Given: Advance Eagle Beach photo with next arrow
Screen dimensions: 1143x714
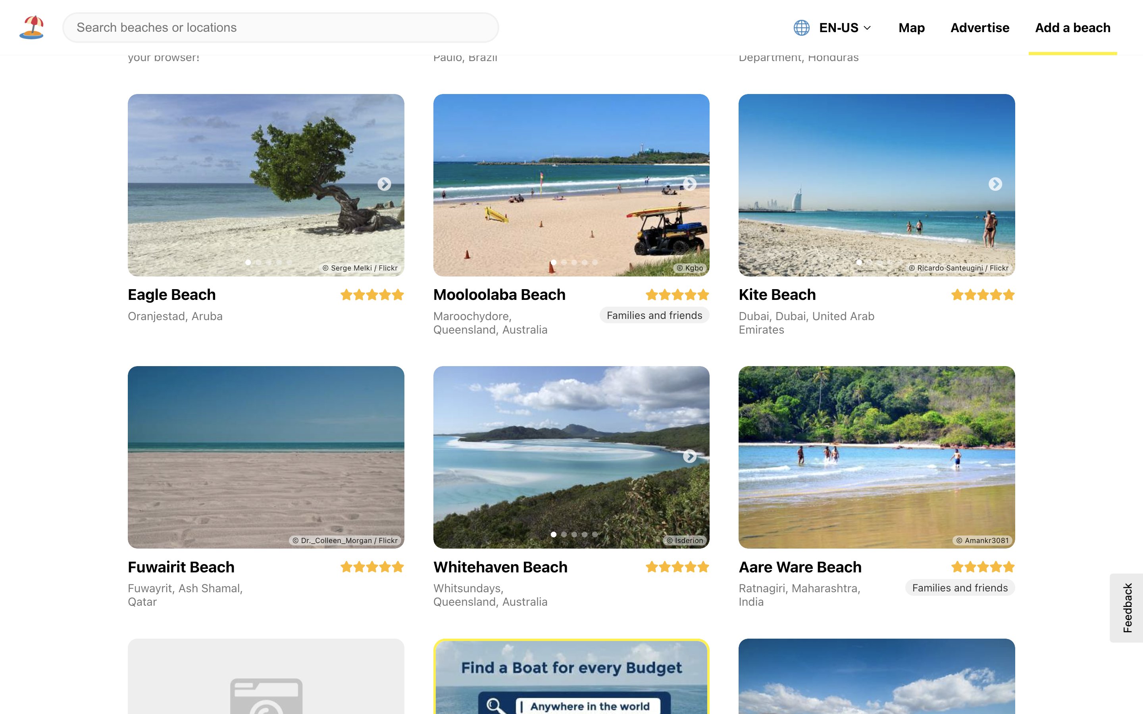Looking at the screenshot, I should pos(384,184).
